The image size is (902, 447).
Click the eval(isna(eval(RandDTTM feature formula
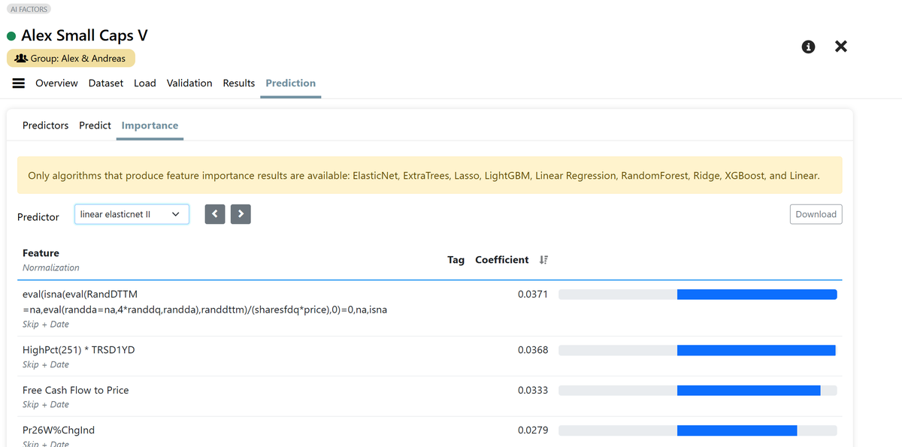click(x=204, y=302)
